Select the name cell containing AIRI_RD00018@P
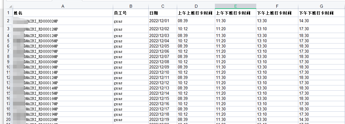 pos(63,109)
